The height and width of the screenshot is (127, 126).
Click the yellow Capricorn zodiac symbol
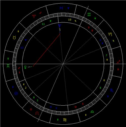[x=110, y=34]
